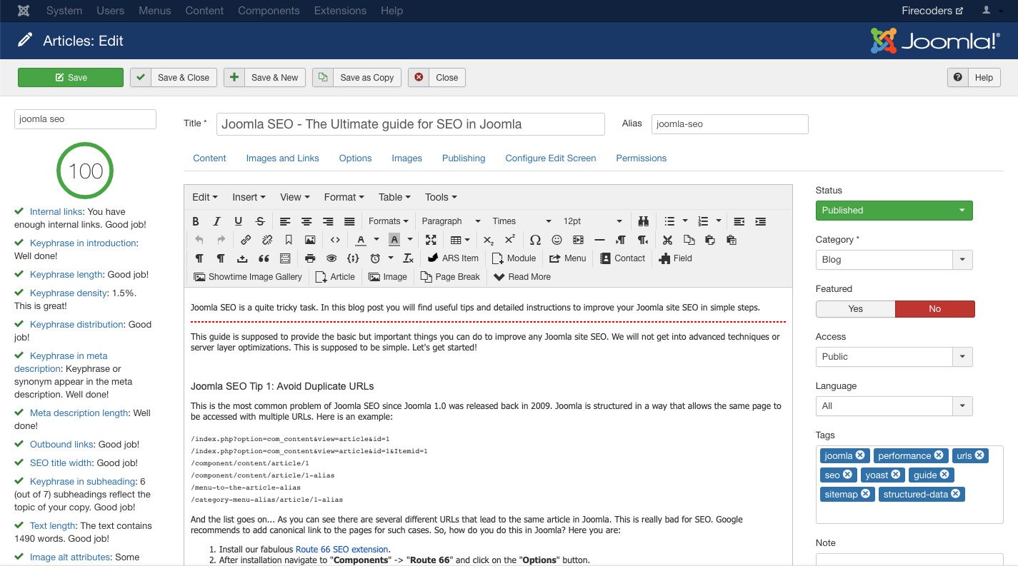Justify the editor text
The height and width of the screenshot is (566, 1018).
(x=349, y=221)
